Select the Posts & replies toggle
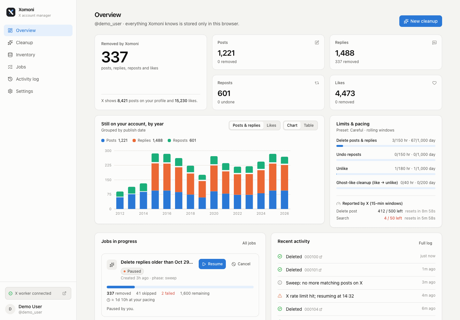 click(x=246, y=125)
